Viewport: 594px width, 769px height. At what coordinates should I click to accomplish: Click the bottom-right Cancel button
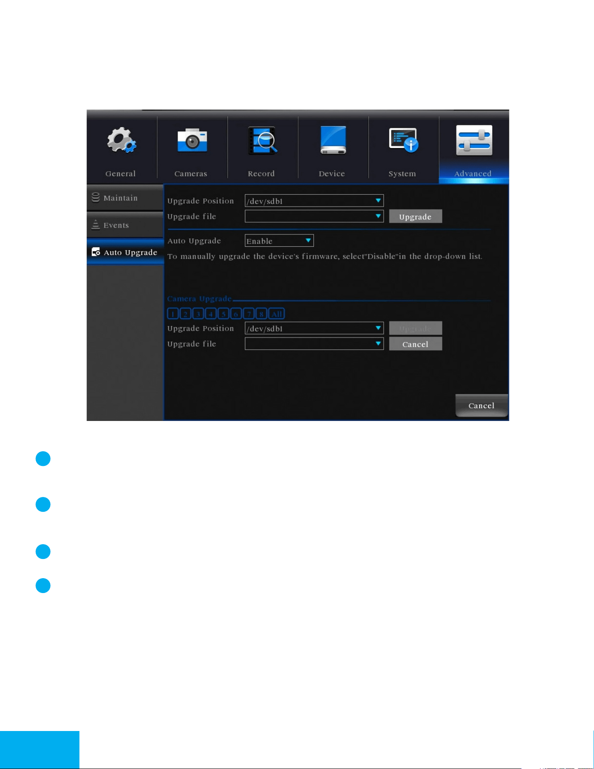coord(481,406)
